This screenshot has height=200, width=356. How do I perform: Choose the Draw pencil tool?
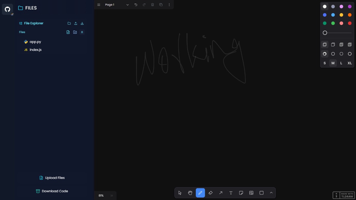200,193
